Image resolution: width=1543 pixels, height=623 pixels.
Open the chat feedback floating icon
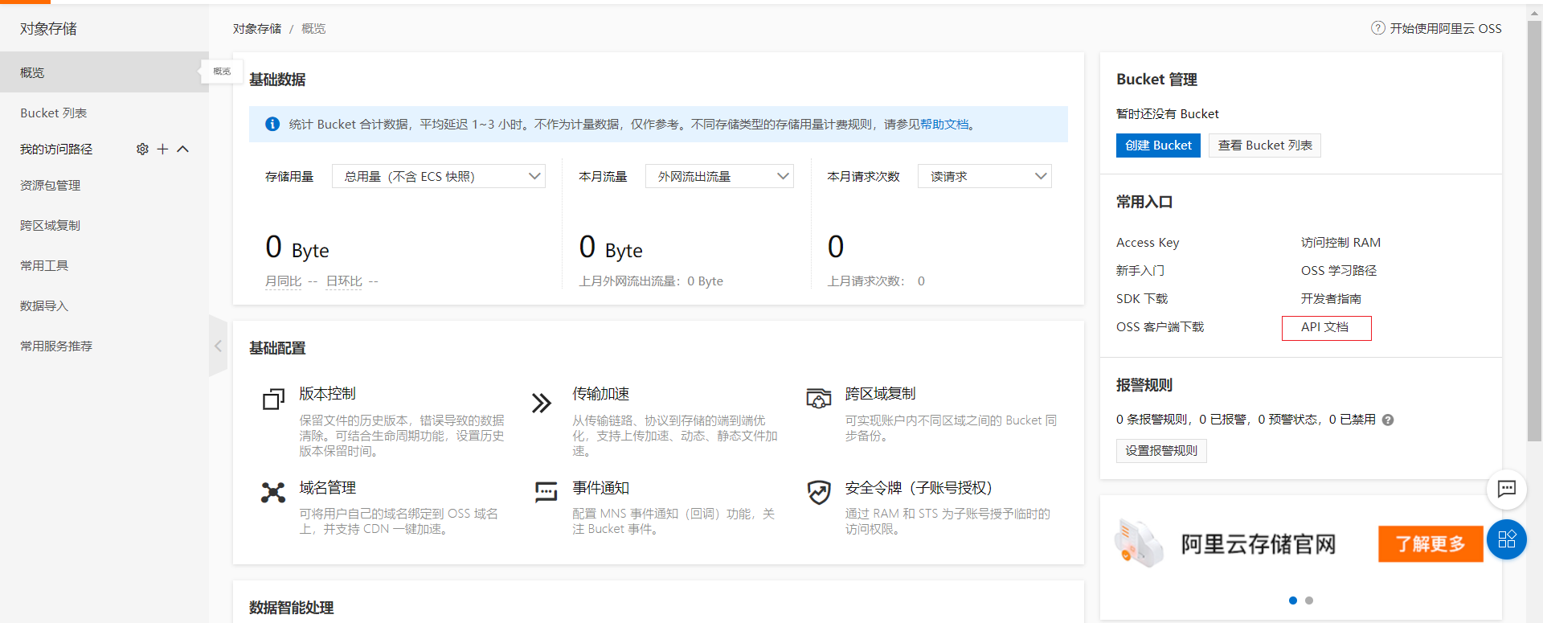(1507, 489)
